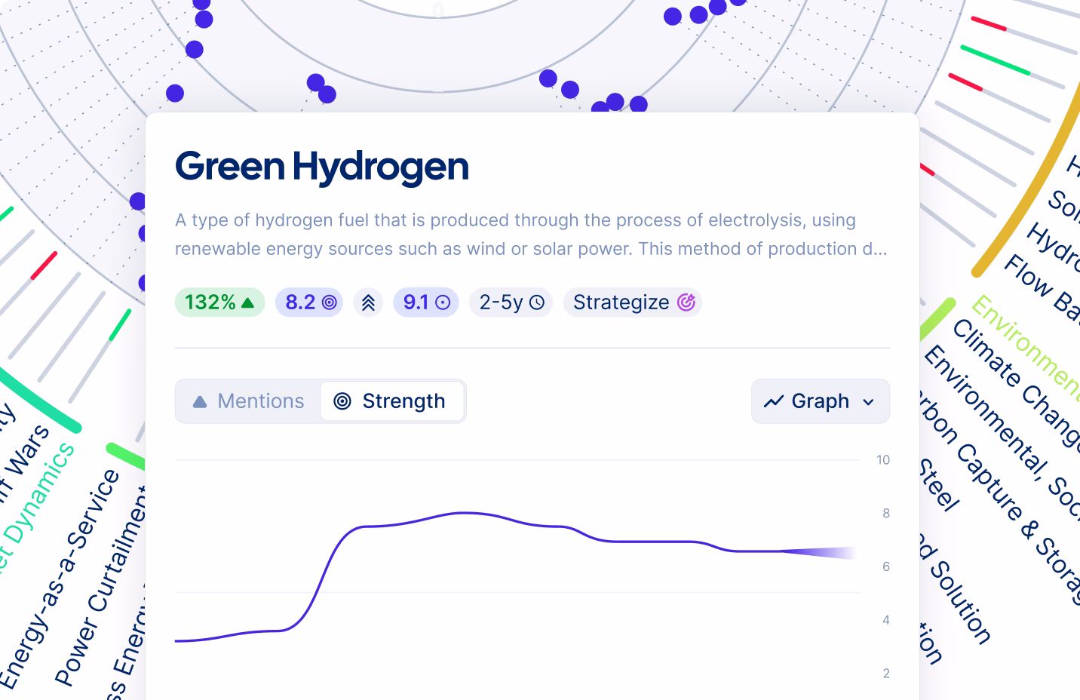Click the double chevron up icon badge
The width and height of the screenshot is (1080, 700).
click(368, 302)
